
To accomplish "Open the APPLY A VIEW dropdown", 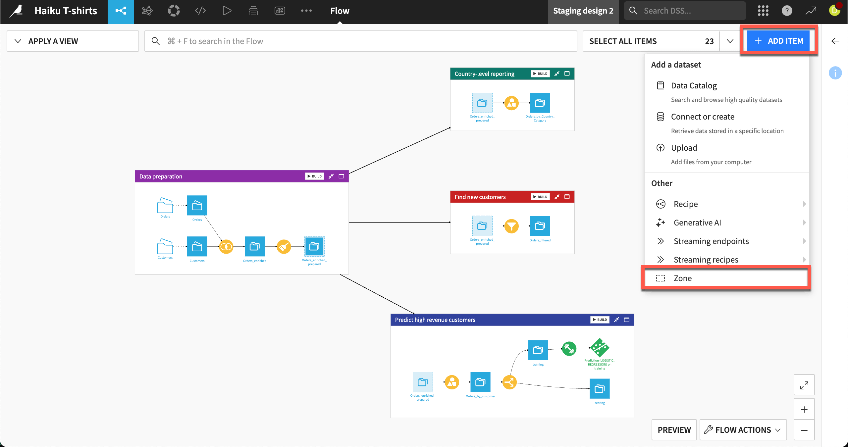I will point(53,41).
